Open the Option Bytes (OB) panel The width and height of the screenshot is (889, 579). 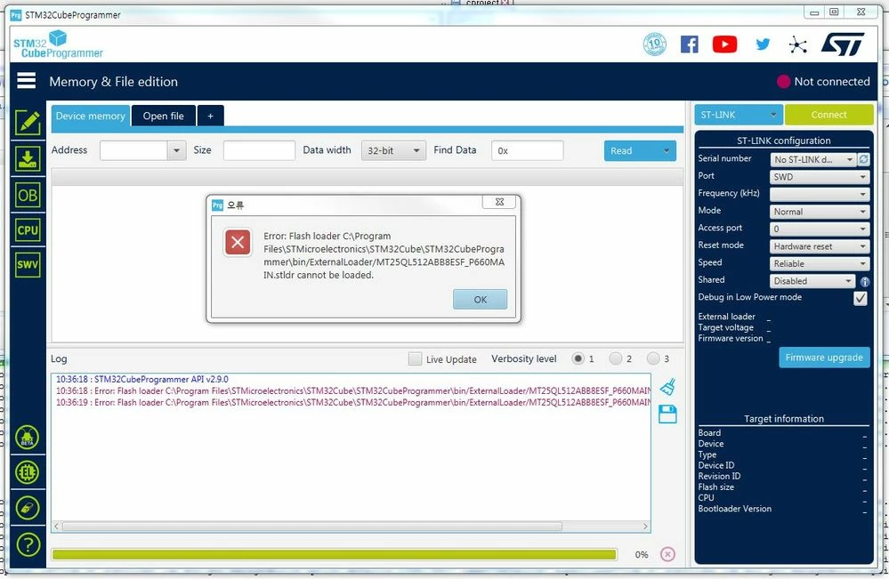[28, 196]
